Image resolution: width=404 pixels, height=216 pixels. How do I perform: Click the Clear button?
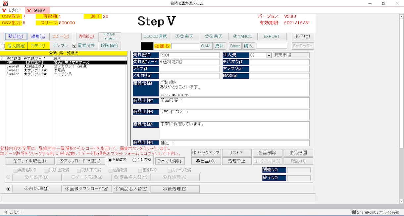coord(235,46)
